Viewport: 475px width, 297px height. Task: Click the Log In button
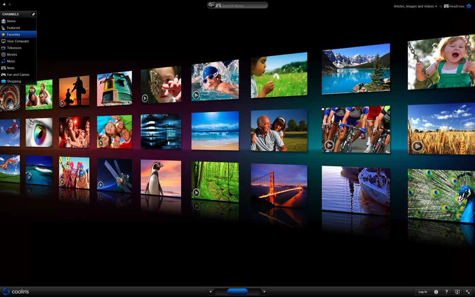tap(423, 292)
